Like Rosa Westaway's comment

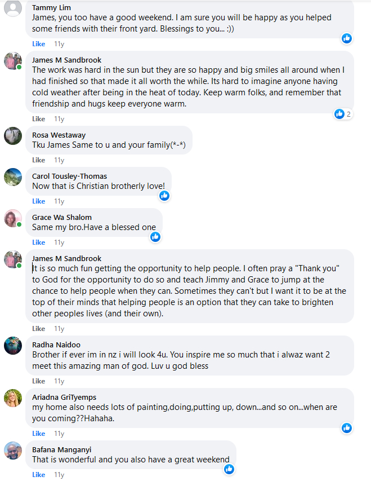pyautogui.click(x=38, y=160)
